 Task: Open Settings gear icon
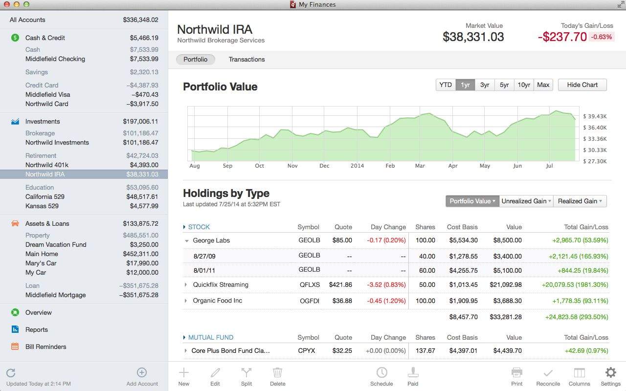pos(610,373)
